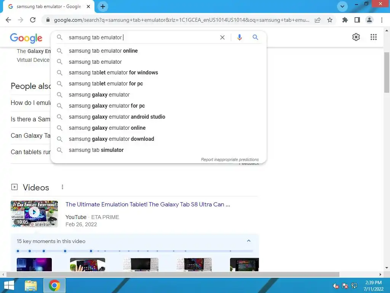Choose suggestion samsung galaxy emulator
The image size is (390, 293).
[x=158, y=95]
